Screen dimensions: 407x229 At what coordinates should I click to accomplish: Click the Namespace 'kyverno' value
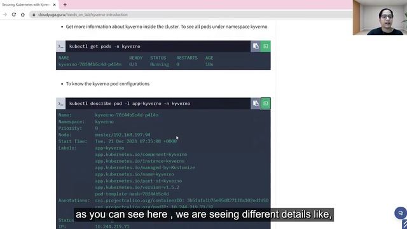104,121
